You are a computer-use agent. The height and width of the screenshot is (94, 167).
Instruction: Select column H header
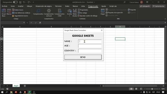(x=120, y=27)
